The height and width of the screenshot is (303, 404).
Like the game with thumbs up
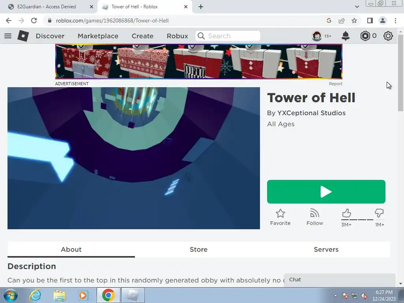346,213
